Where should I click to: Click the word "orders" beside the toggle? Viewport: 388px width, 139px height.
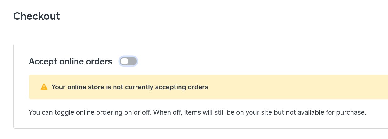[101, 62]
